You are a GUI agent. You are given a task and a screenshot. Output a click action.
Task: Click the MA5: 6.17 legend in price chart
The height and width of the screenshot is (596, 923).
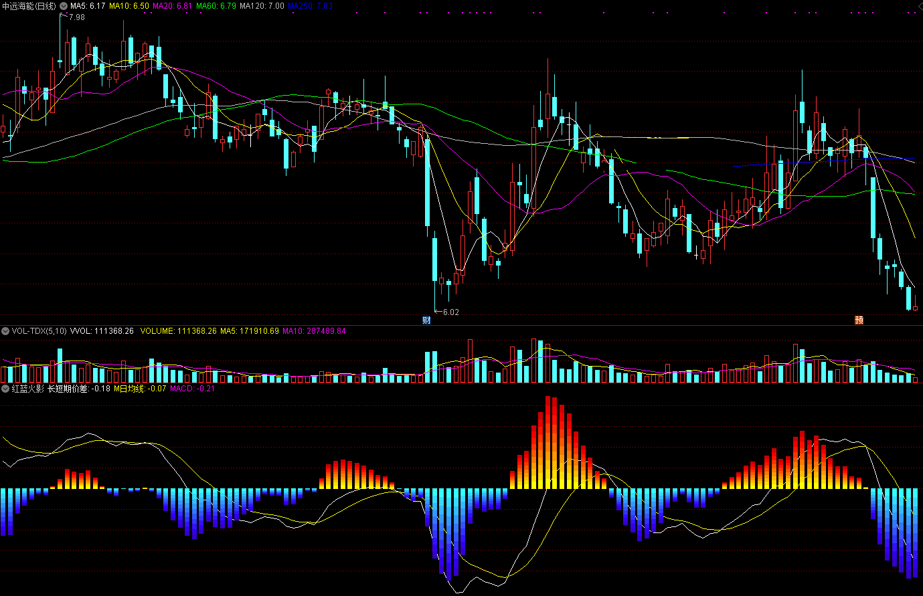[x=88, y=6]
